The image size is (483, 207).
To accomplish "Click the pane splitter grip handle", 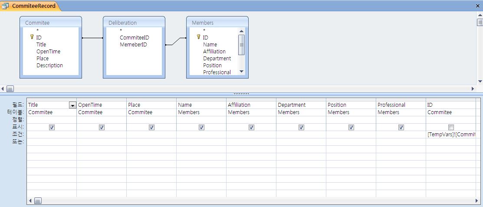I will [x=241, y=94].
